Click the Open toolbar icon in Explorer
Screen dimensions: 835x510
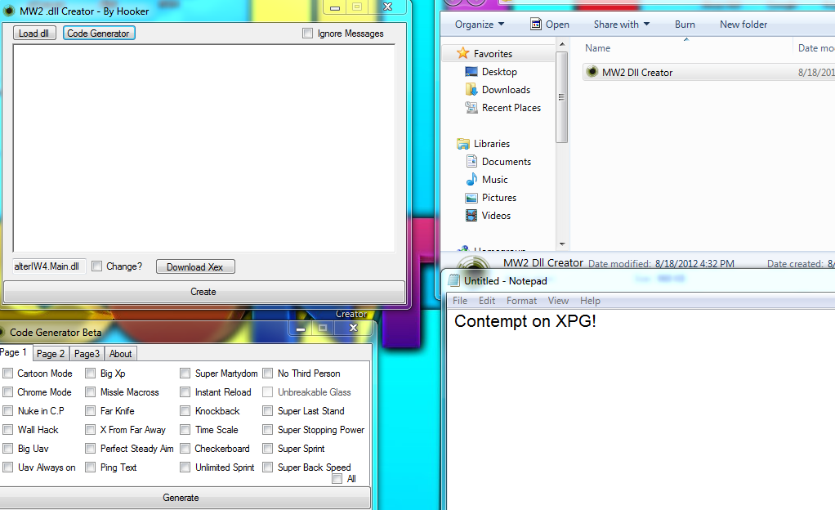click(536, 24)
